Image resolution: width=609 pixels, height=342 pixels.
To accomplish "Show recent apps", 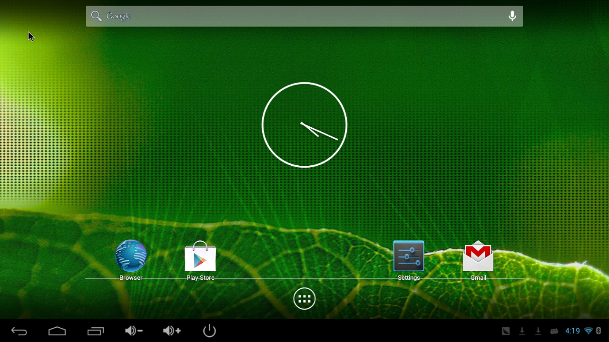I will pos(96,331).
